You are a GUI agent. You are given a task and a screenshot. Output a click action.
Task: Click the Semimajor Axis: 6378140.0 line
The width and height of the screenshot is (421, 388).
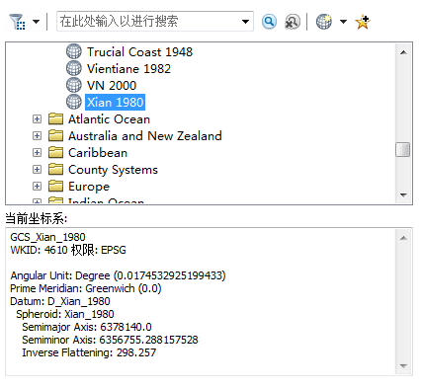pyautogui.click(x=87, y=327)
